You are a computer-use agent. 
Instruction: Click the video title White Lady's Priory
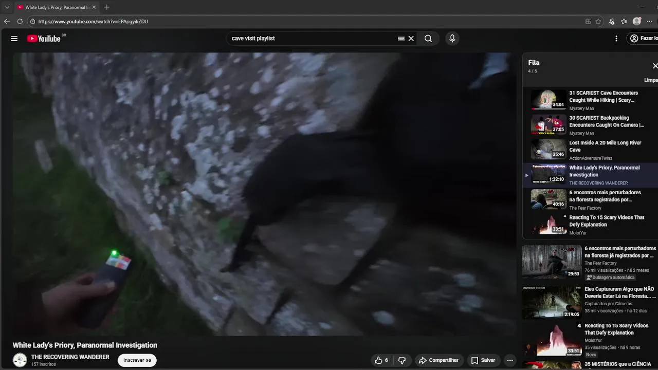tap(85, 345)
